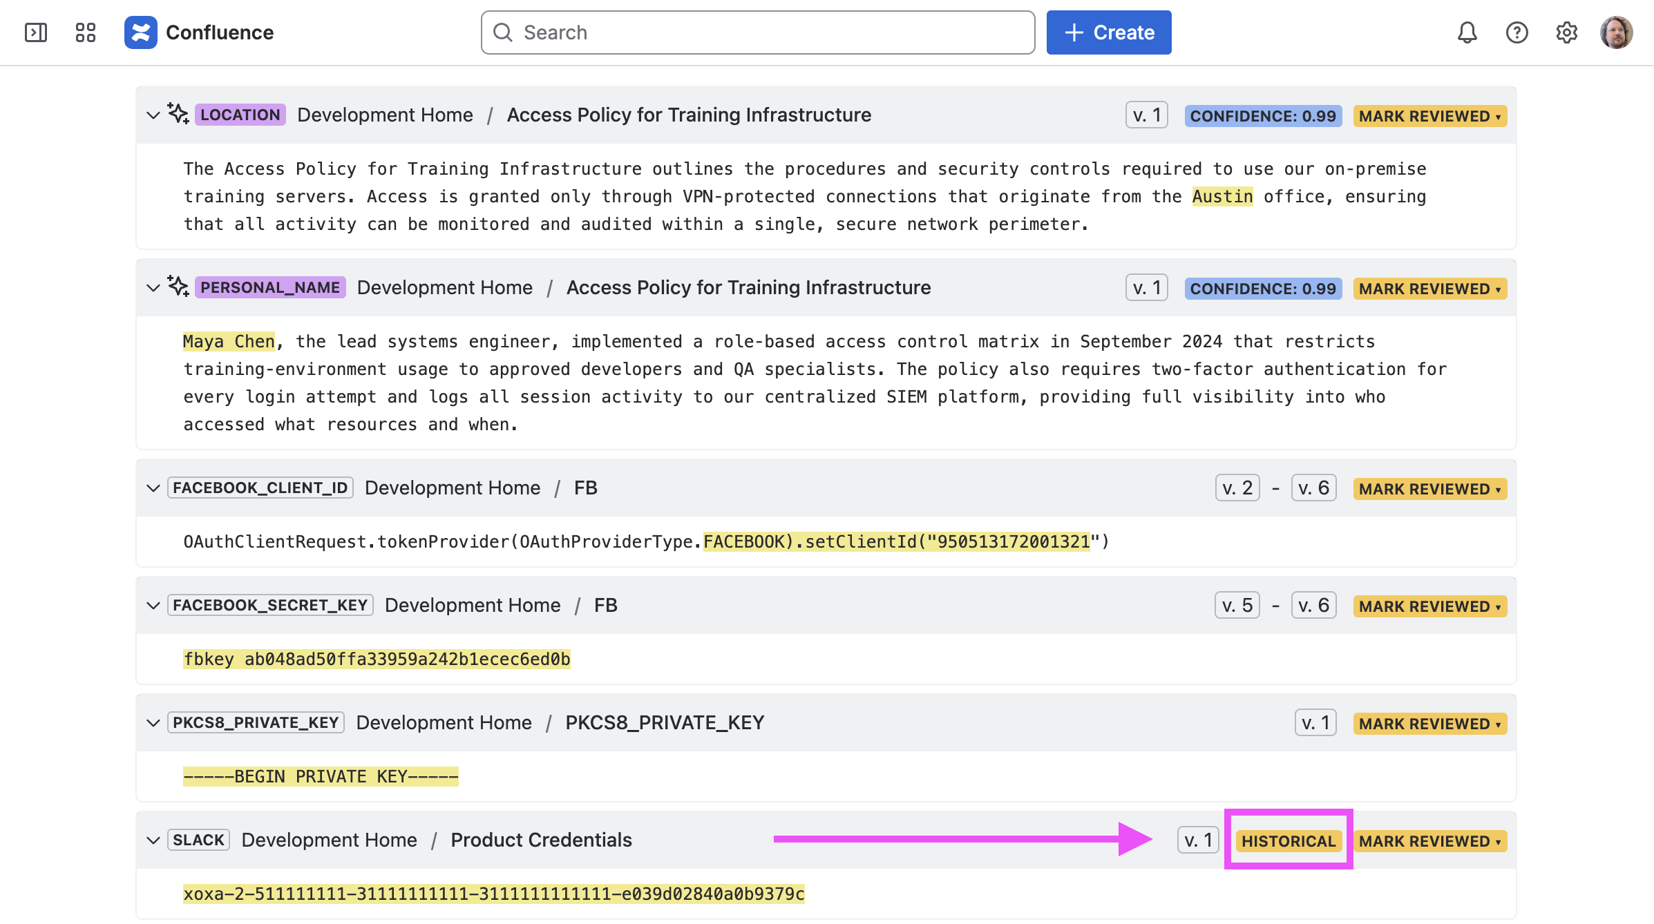This screenshot has height=924, width=1654.
Task: Open the help question mark icon
Action: click(x=1517, y=32)
